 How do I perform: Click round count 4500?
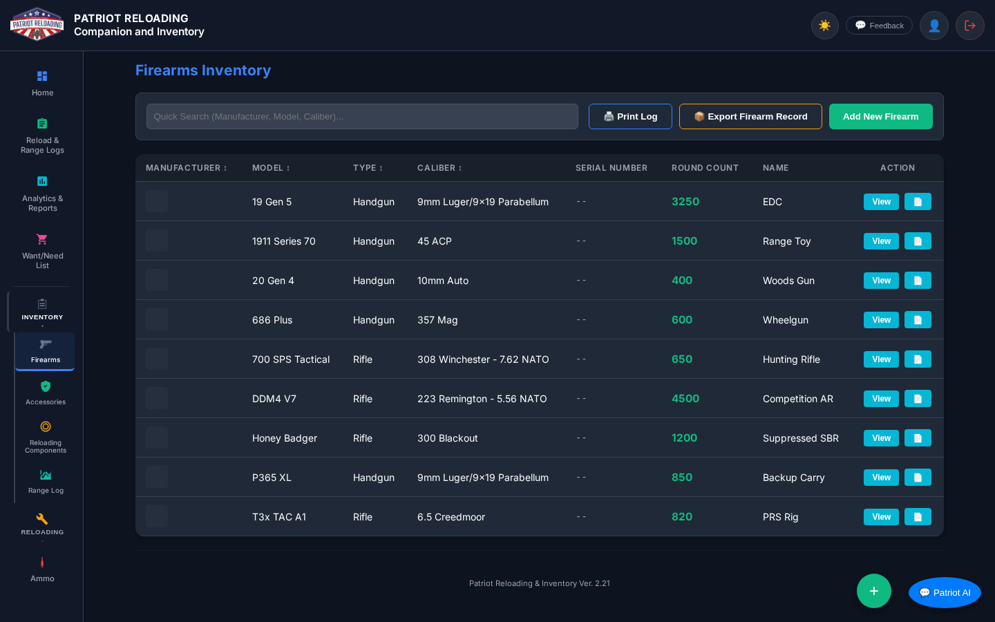point(685,399)
